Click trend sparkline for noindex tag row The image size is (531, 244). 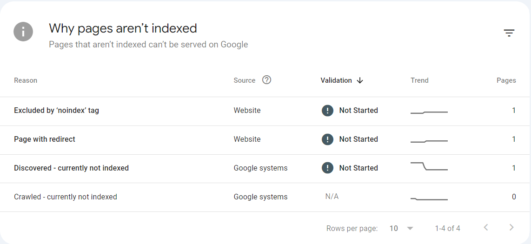click(429, 112)
